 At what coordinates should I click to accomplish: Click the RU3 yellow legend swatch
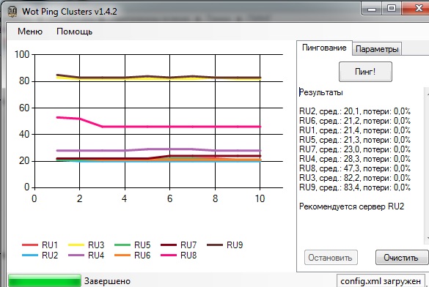pos(76,245)
